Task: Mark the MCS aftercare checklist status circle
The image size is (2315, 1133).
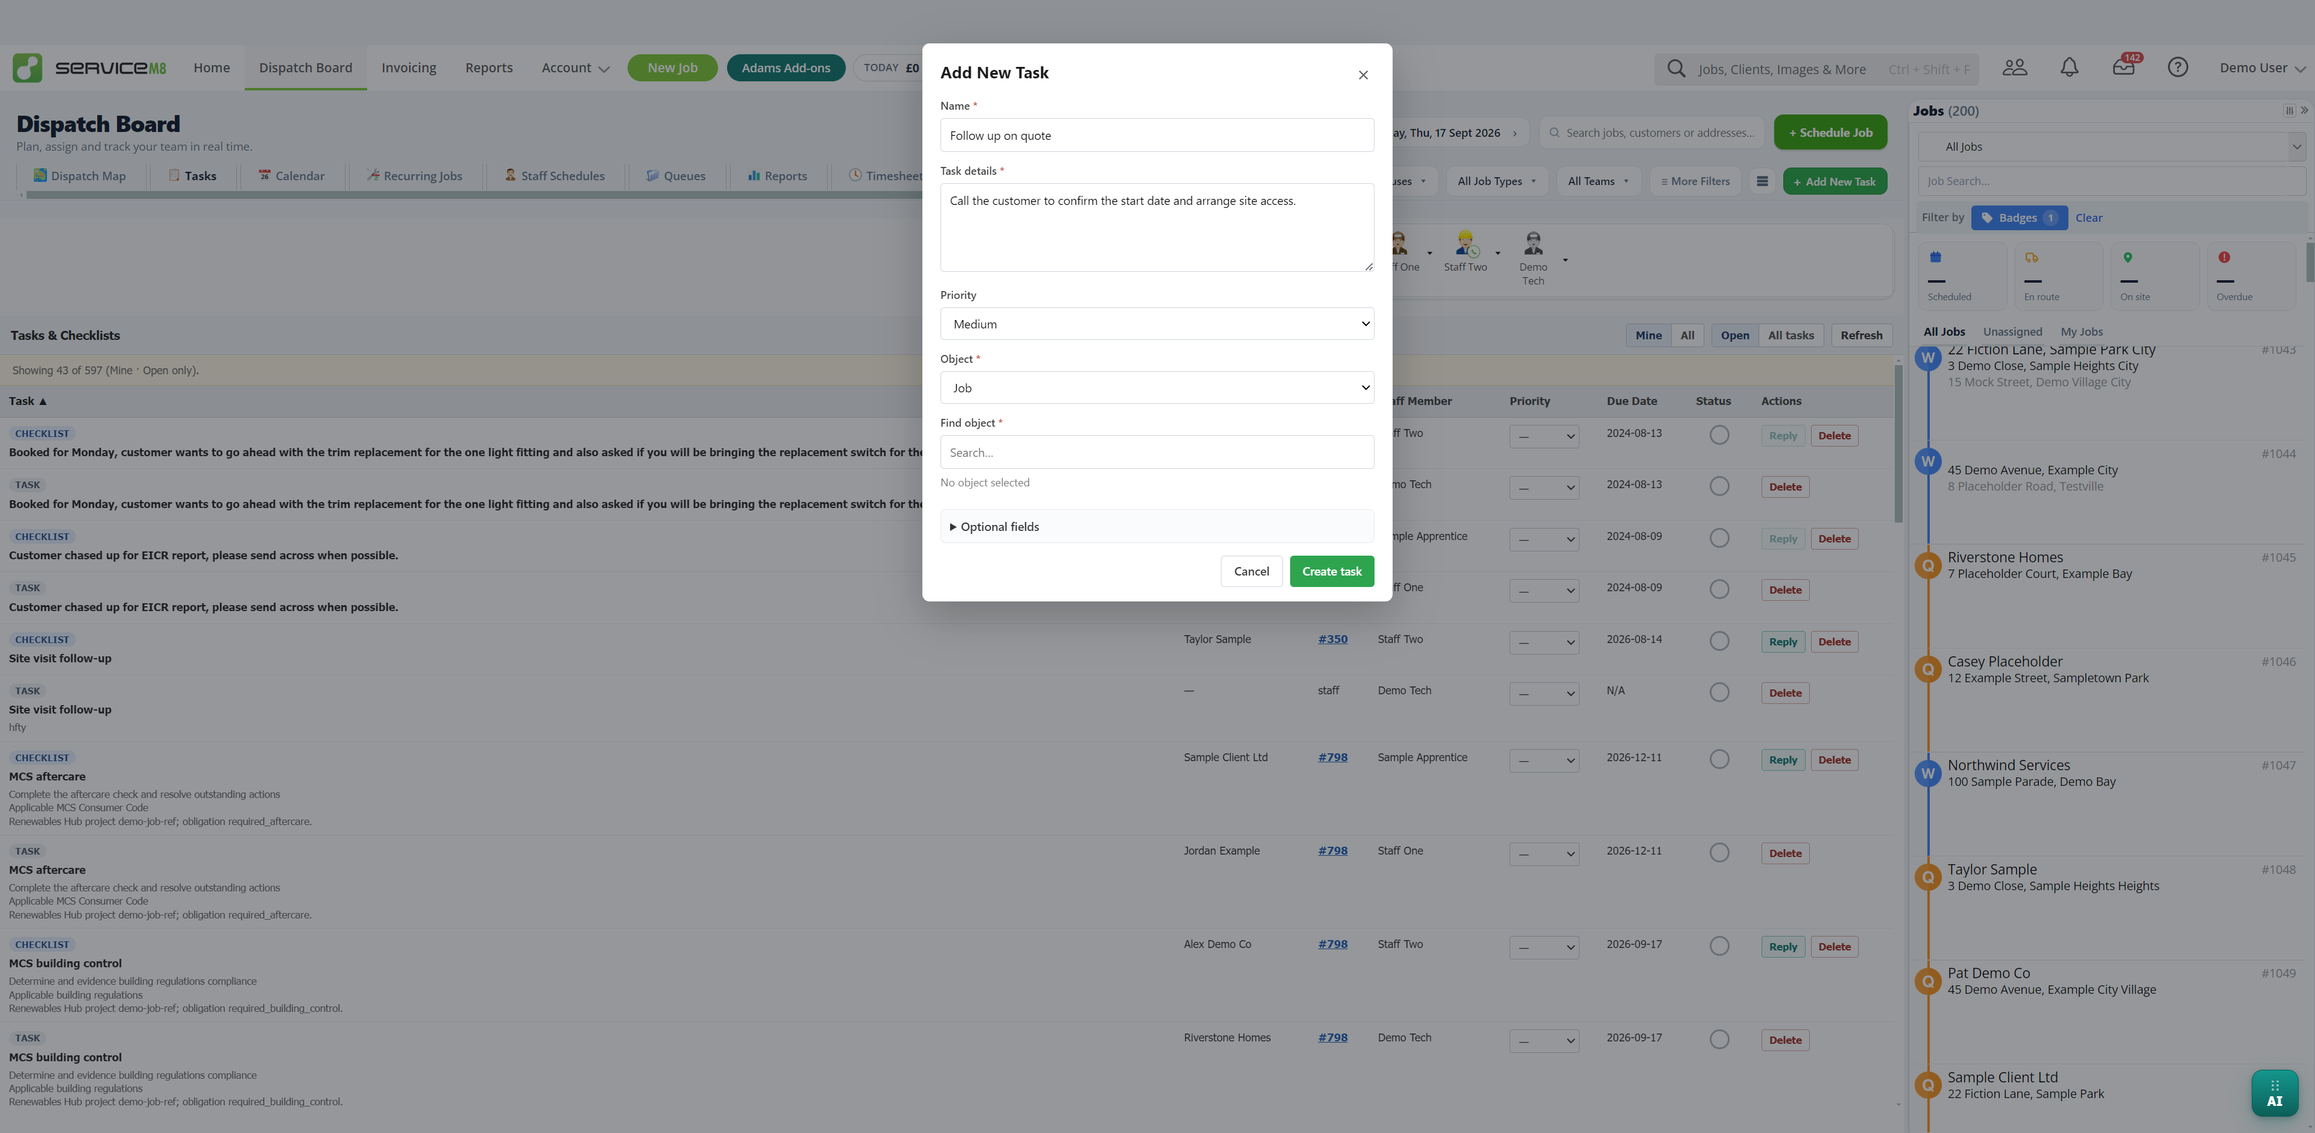Action: pyautogui.click(x=1718, y=760)
